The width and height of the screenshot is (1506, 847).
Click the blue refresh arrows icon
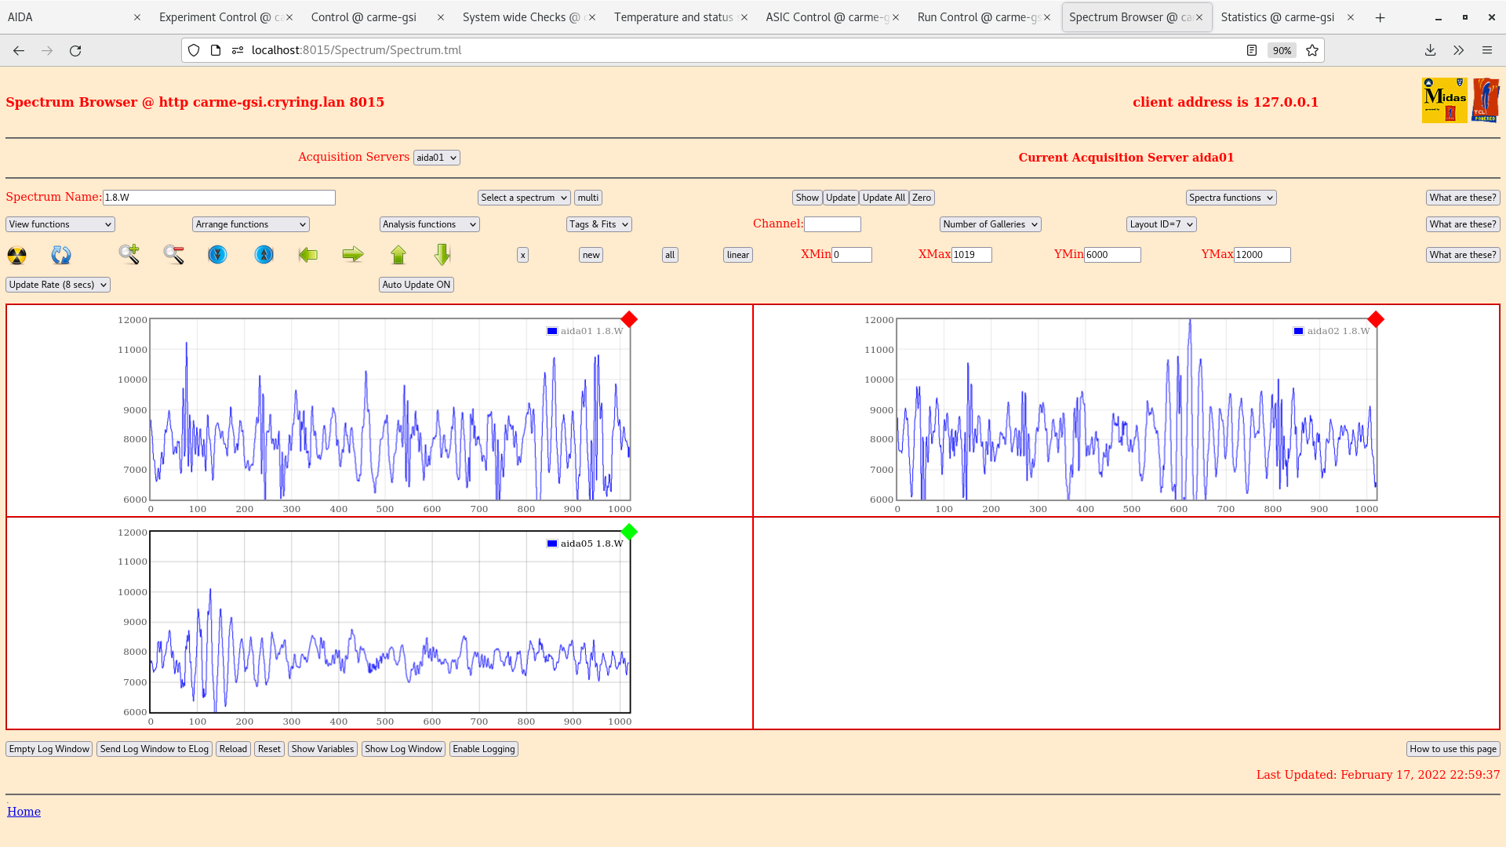[x=61, y=255]
